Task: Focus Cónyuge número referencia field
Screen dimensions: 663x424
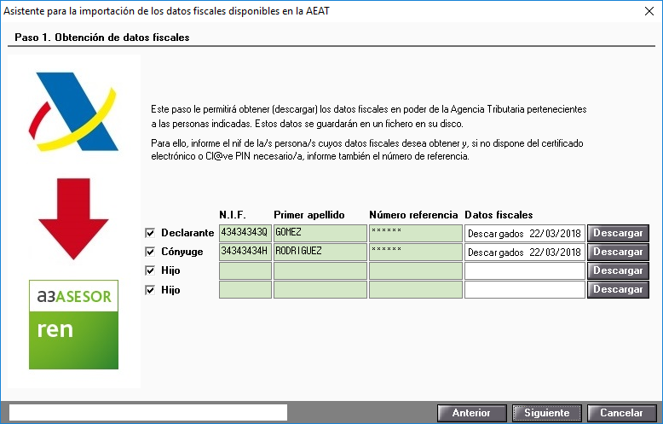Action: click(x=416, y=252)
